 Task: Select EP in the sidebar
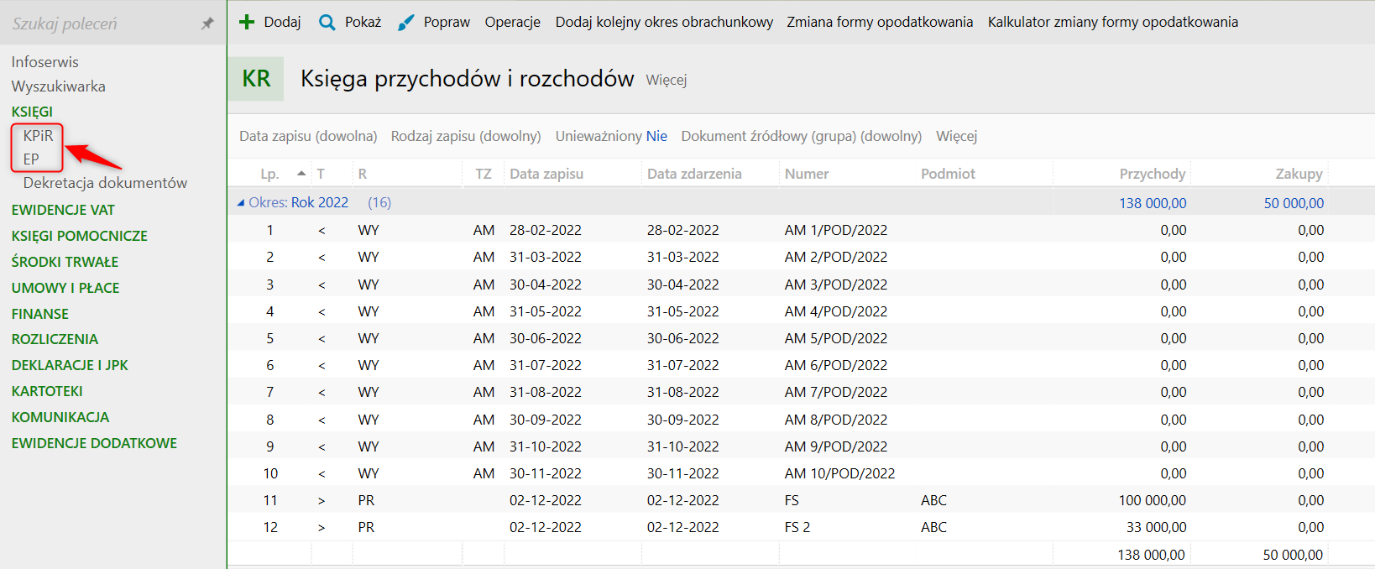pos(31,159)
